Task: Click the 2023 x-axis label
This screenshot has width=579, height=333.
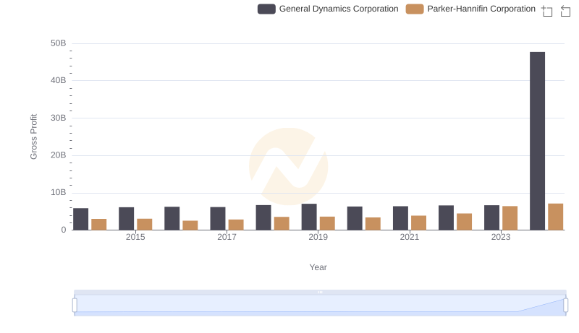Action: (x=501, y=237)
